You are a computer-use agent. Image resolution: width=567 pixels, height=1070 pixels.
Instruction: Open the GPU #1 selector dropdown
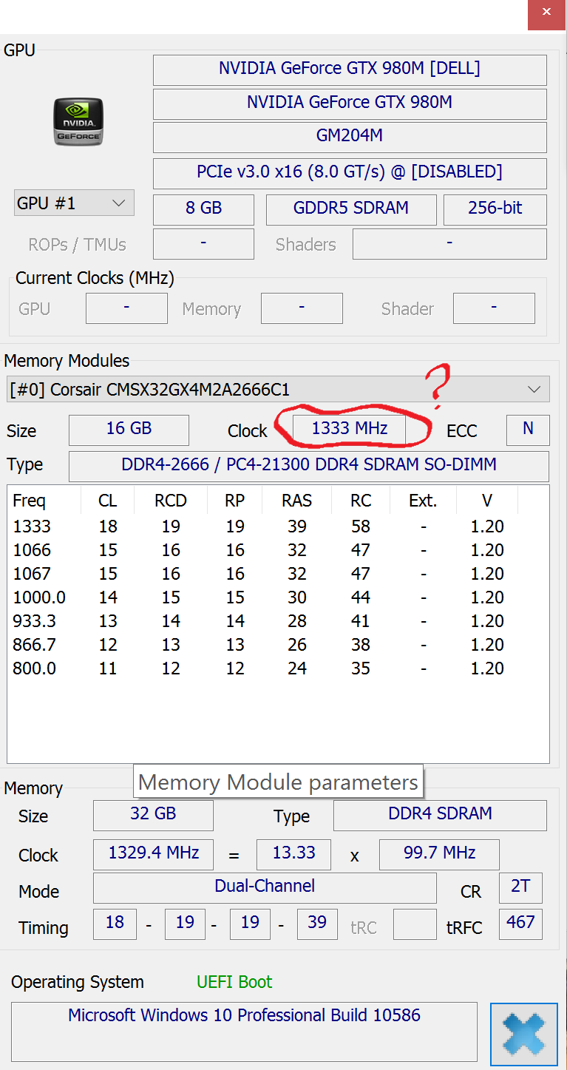pyautogui.click(x=74, y=203)
